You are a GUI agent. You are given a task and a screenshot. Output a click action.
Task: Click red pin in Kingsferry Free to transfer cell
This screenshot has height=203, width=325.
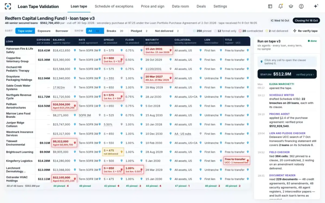pyautogui.click(x=248, y=161)
